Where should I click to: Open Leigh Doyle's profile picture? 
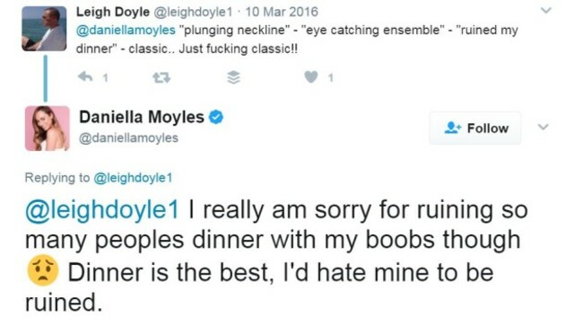coord(44,29)
